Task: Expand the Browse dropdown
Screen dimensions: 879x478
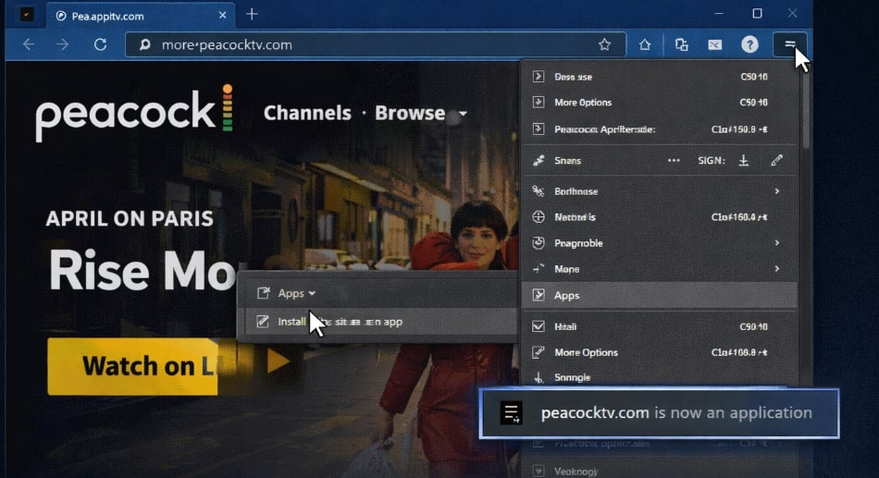Action: tap(421, 113)
